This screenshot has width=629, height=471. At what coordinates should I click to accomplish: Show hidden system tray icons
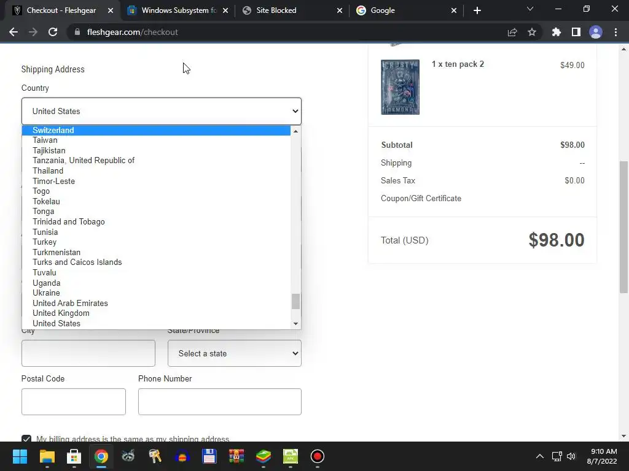pos(540,456)
